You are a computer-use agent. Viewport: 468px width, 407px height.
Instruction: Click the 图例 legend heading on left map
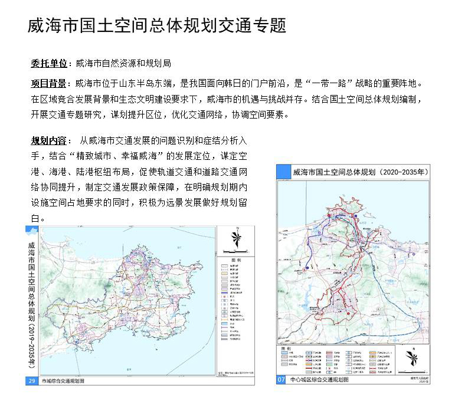click(x=236, y=260)
